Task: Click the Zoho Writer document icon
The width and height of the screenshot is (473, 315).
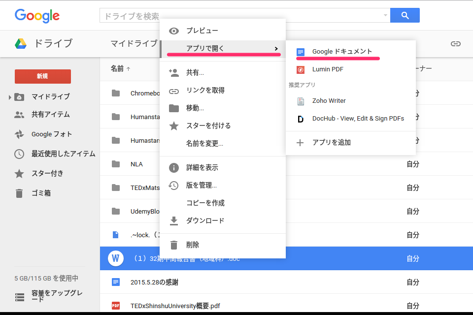Action: coord(301,101)
